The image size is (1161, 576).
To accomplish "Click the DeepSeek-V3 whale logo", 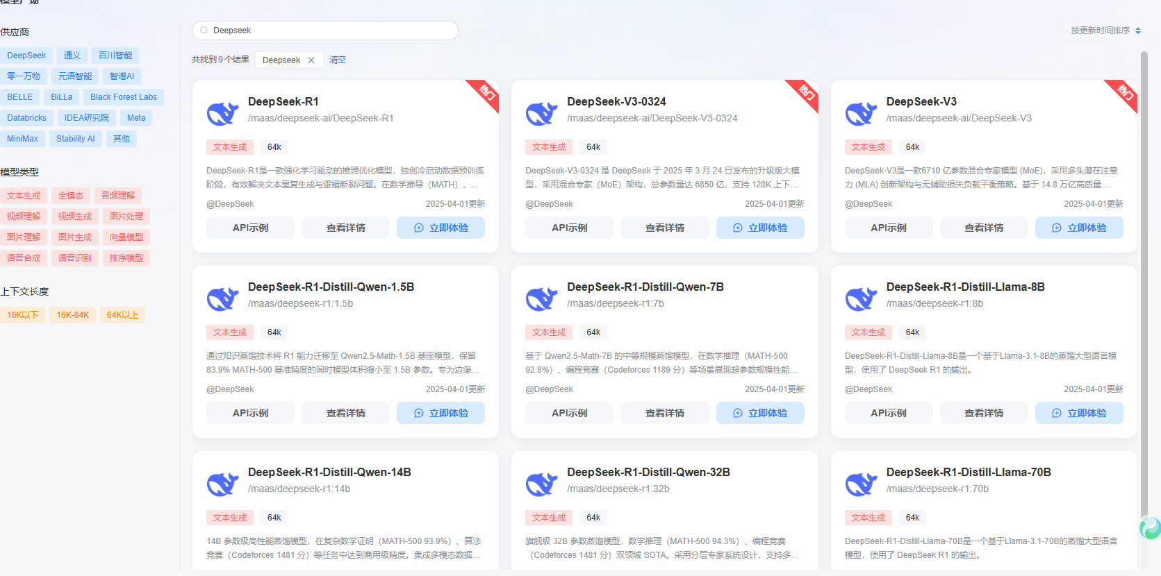I will click(x=862, y=112).
